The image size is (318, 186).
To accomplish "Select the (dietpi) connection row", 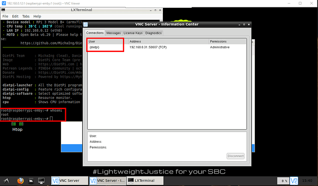I will point(167,47).
